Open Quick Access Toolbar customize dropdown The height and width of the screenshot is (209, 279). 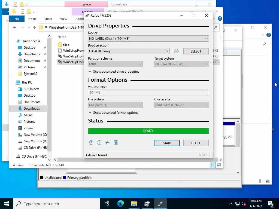[x=34, y=11]
